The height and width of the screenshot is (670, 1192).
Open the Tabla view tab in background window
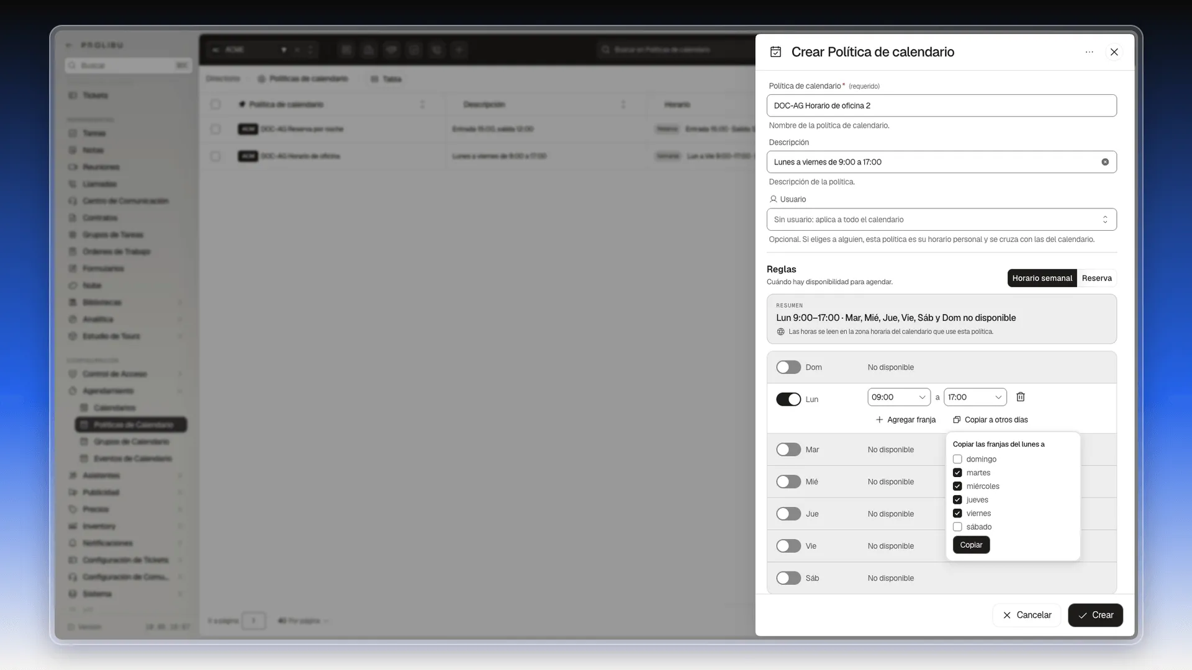click(386, 79)
